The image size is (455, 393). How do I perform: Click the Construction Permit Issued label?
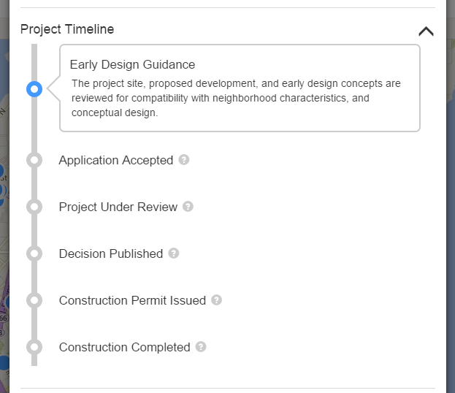(x=132, y=300)
